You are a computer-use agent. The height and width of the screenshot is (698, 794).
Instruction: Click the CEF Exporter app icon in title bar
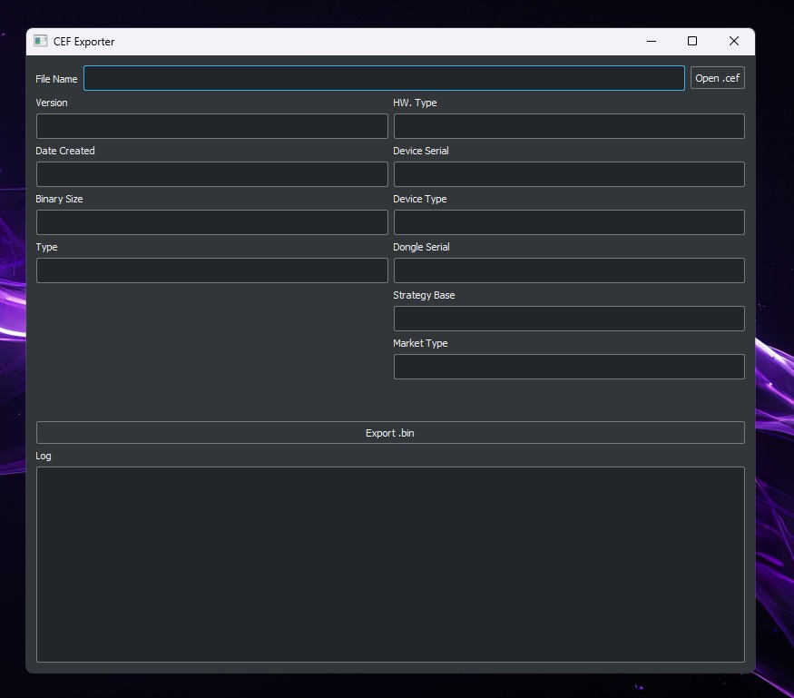click(x=40, y=41)
